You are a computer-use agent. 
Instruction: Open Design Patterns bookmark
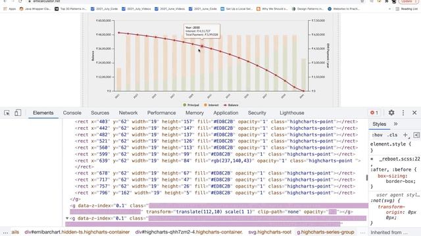(x=308, y=9)
